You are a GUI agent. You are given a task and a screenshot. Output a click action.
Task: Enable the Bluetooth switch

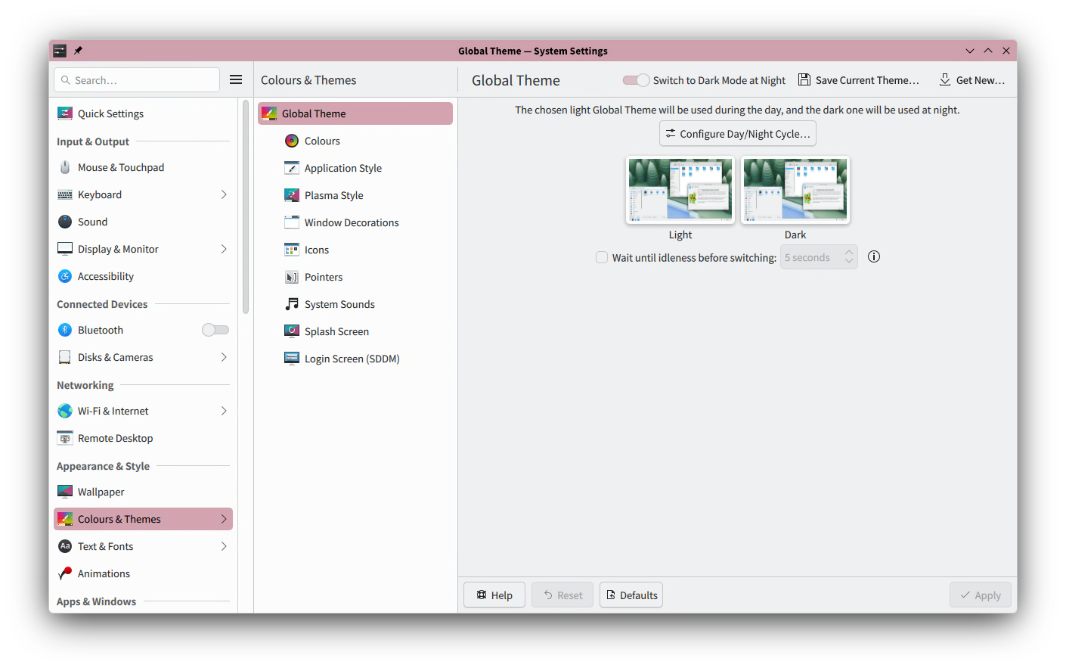(215, 330)
